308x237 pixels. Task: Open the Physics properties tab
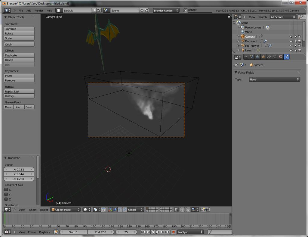(x=286, y=57)
